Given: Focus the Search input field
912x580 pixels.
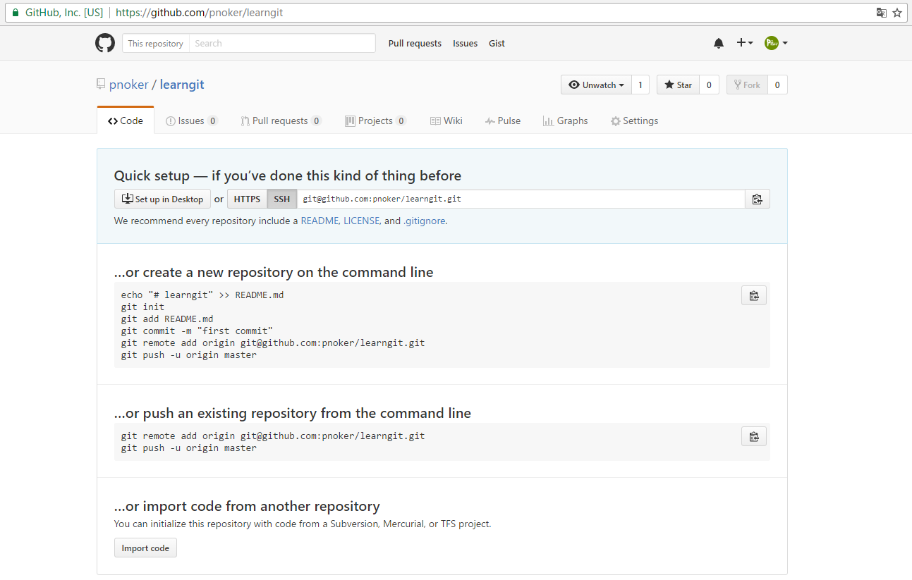Looking at the screenshot, I should coord(282,43).
